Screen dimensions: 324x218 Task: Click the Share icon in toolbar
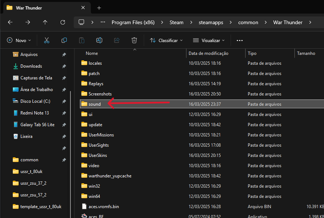click(x=117, y=40)
